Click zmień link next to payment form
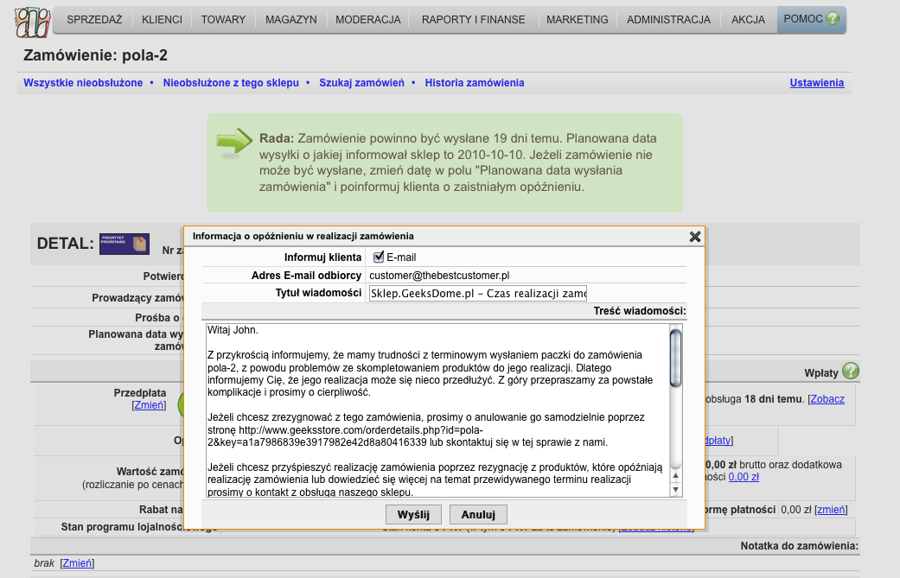This screenshot has width=900, height=578. 831,509
